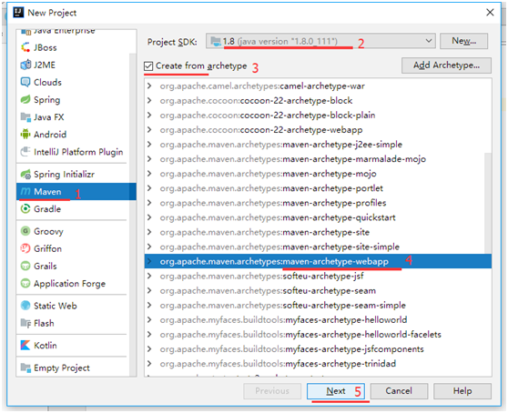The image size is (508, 413).
Task: Click the Kotlin logo icon
Action: click(25, 345)
